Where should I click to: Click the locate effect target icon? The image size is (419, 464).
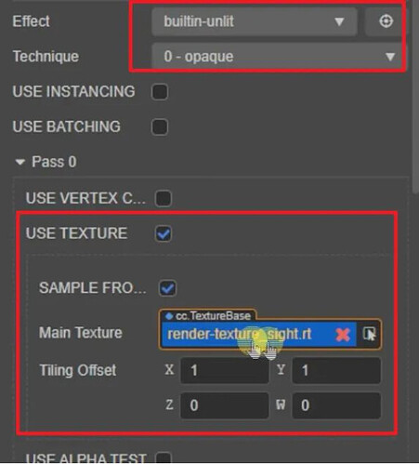[x=386, y=21]
